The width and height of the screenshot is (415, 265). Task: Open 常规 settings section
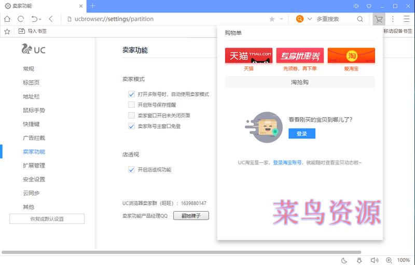click(x=29, y=69)
